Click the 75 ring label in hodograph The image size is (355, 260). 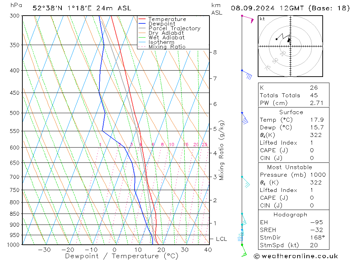[x=267, y=67]
